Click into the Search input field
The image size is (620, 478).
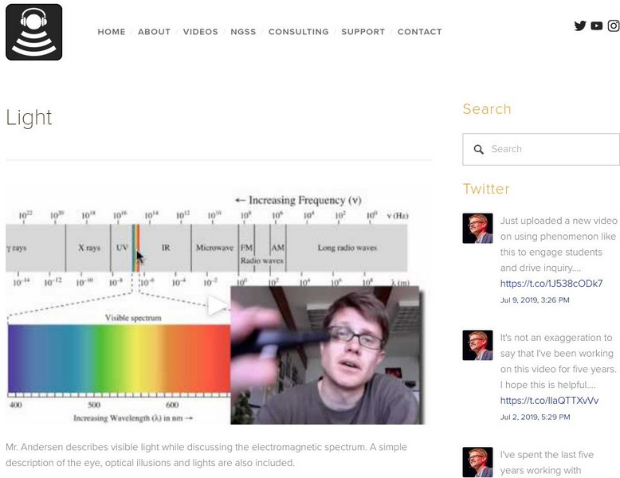541,149
